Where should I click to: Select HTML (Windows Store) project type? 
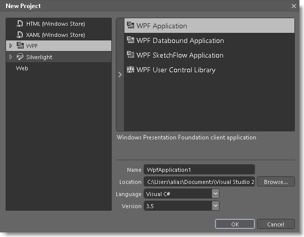tap(59, 24)
